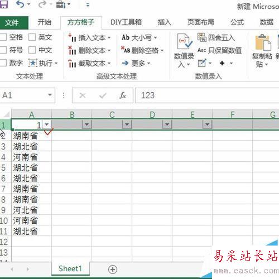Viewport: 279px width, 279px height.
Task: Open the DIY工具箱 tab
Action: pos(126,22)
